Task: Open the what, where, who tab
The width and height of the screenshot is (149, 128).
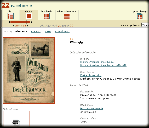Action: click(67, 15)
